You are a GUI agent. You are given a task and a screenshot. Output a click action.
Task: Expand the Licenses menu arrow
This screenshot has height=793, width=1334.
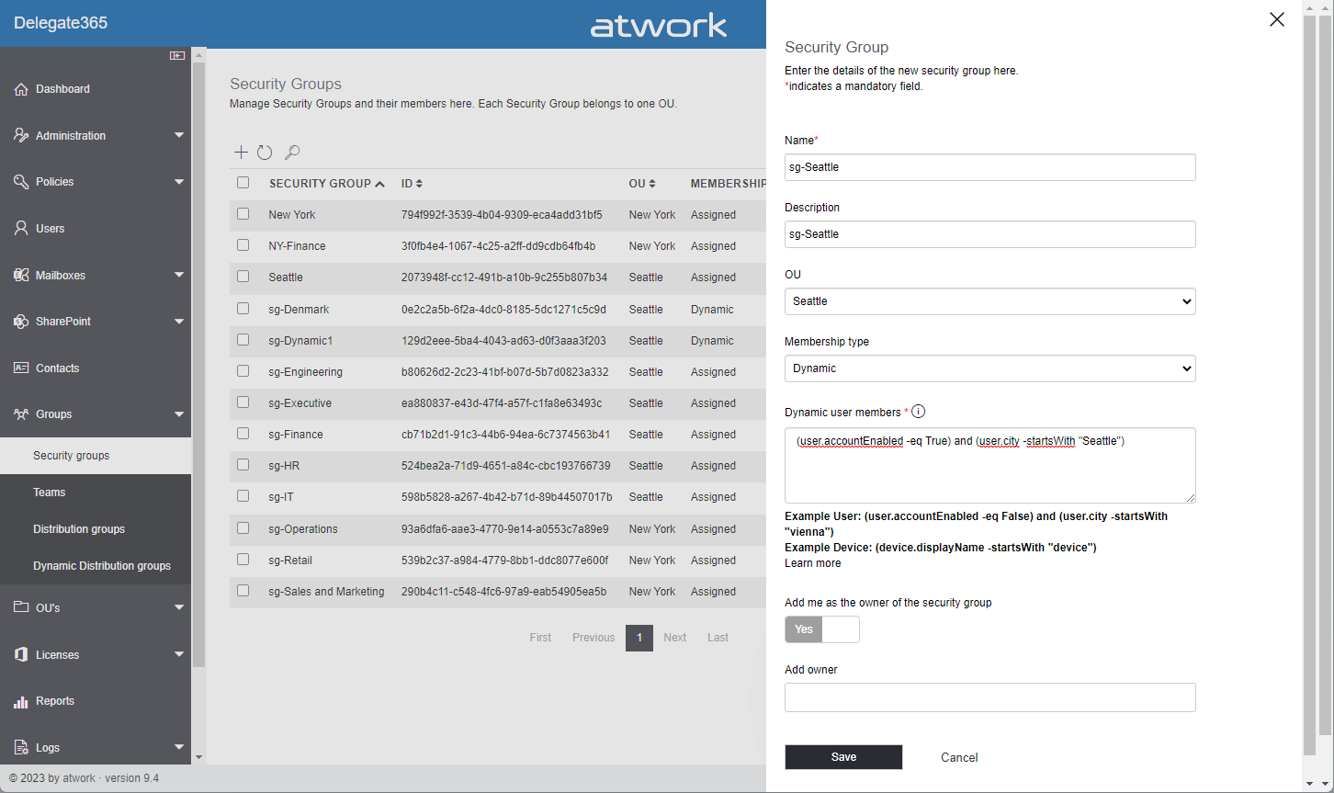[x=179, y=654]
